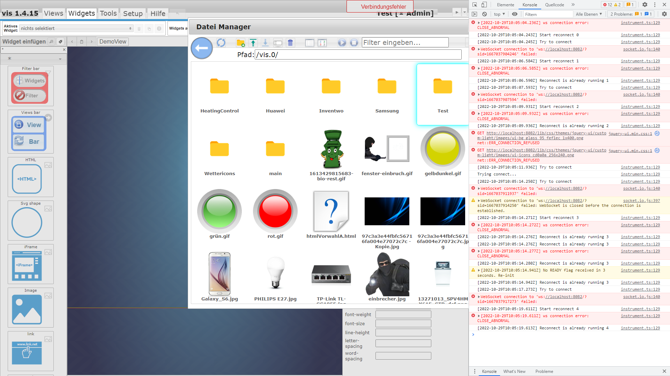The image size is (670, 376).
Task: Select the Filter bar widget
Action: tap(31, 86)
